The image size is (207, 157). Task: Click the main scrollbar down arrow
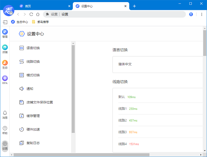coord(205,150)
